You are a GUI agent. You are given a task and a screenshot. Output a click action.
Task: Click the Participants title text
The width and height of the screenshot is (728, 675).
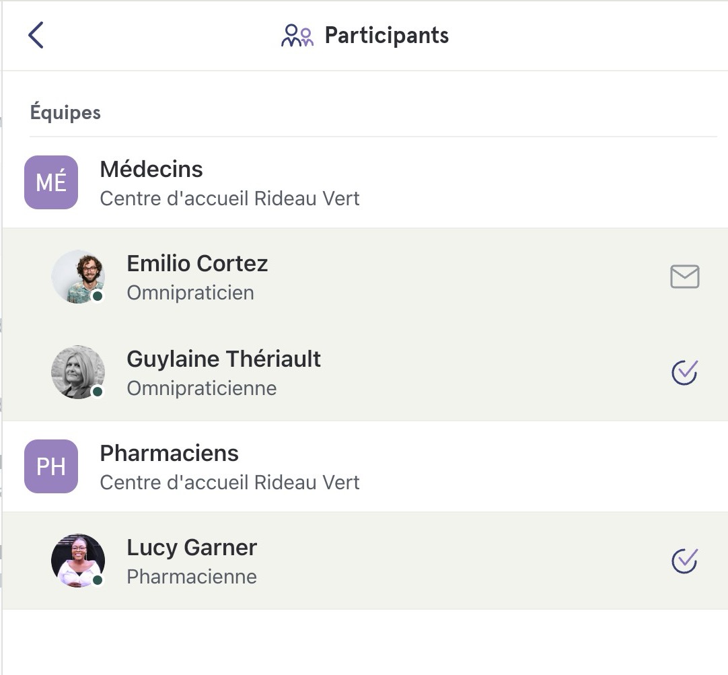tap(387, 35)
